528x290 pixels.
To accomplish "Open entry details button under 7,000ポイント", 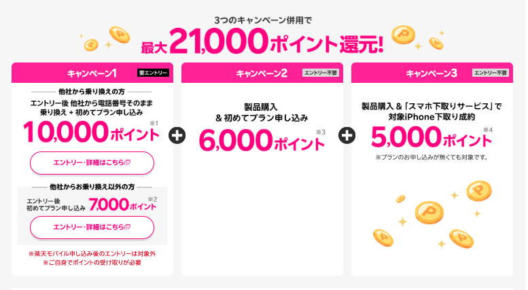I will [92, 227].
